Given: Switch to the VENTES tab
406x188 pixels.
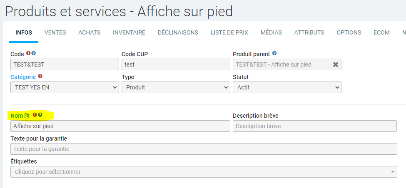Looking at the screenshot, I should click(x=55, y=32).
